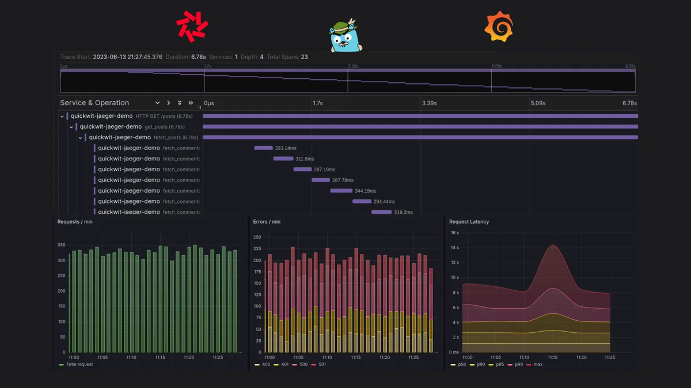Toggle the max legend series

pyautogui.click(x=534, y=364)
